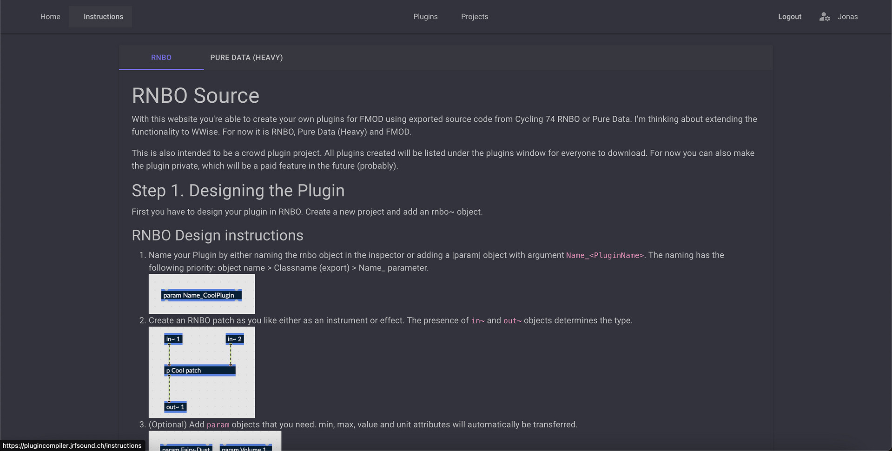The width and height of the screenshot is (892, 451).
Task: Open the Projects page
Action: pos(474,17)
